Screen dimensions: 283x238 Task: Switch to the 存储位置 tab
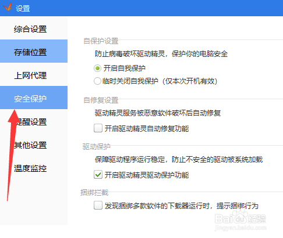[34, 51]
